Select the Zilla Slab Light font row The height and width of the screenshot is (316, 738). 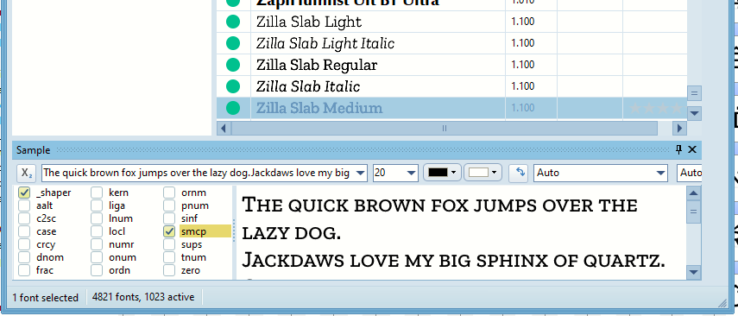[451, 22]
